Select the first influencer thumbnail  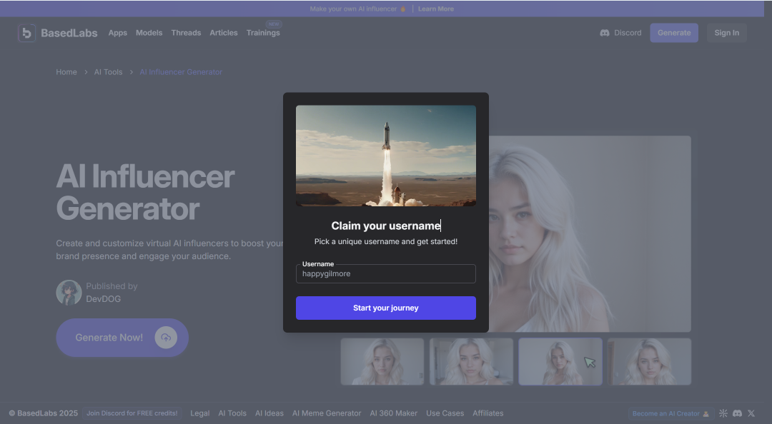(x=382, y=361)
